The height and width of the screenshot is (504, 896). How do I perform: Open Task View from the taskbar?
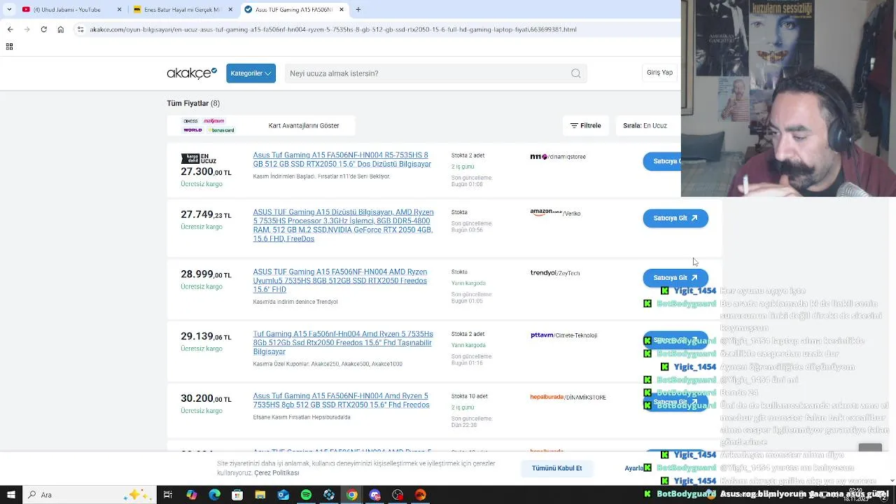[x=168, y=495]
